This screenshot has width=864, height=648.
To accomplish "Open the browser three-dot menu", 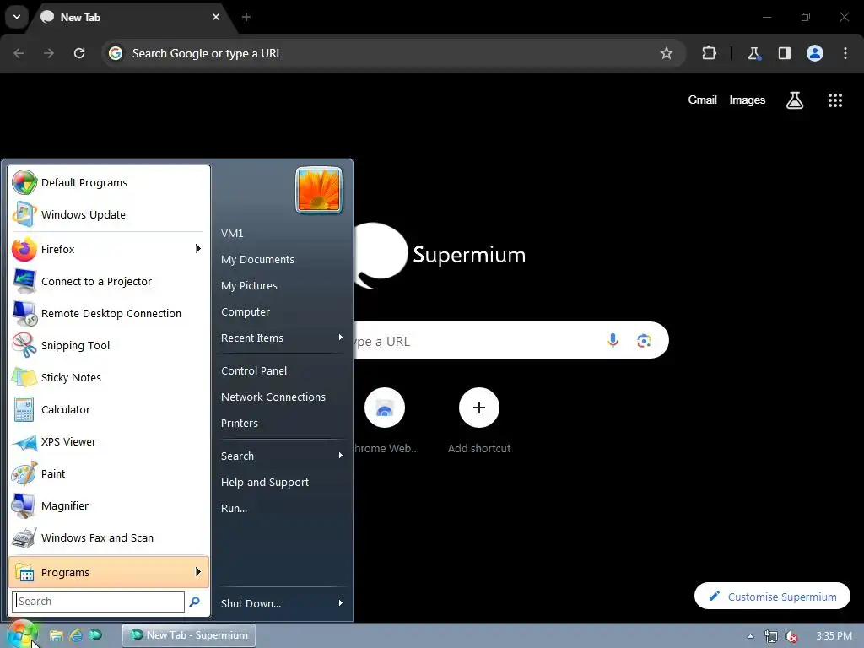I will point(845,53).
